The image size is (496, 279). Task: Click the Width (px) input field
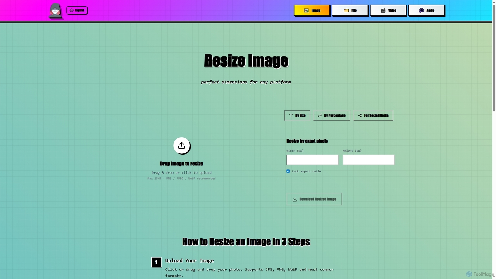[312, 160]
